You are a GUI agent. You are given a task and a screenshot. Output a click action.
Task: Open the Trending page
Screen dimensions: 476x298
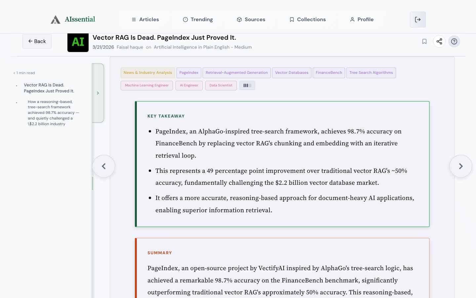click(198, 20)
